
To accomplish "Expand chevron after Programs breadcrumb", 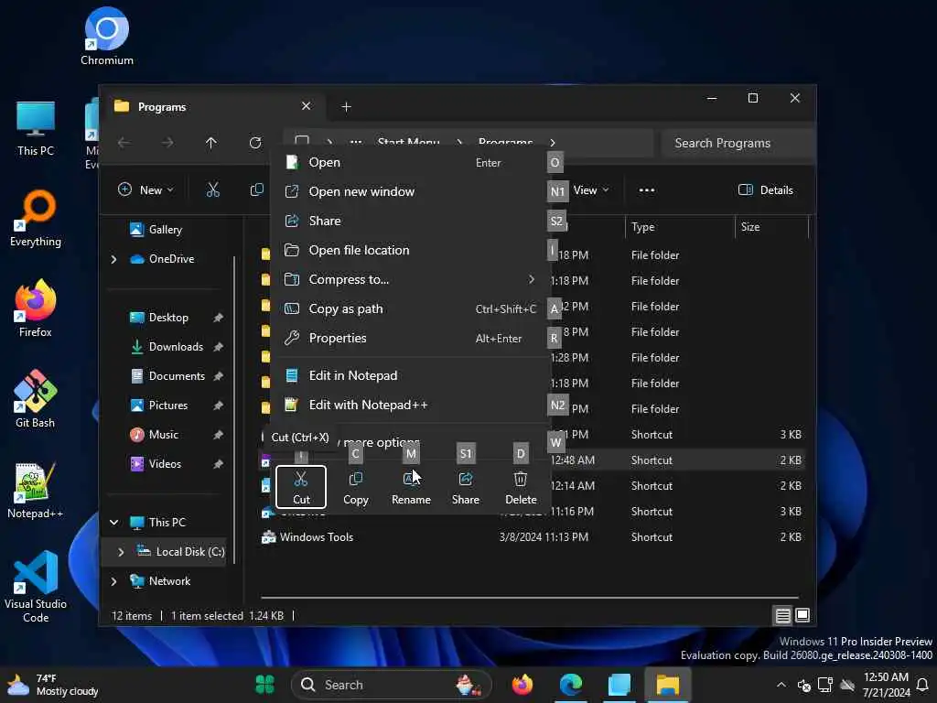I will [x=552, y=143].
